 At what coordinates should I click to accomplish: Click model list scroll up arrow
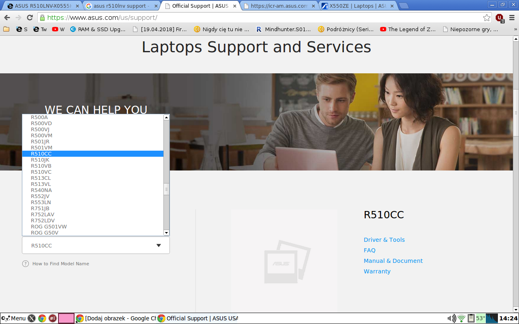coord(166,117)
